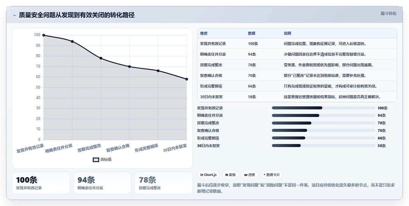Click the chart point at 复查确认合格
Image resolution: width=409 pixels, height=206 pixels.
point(129,67)
